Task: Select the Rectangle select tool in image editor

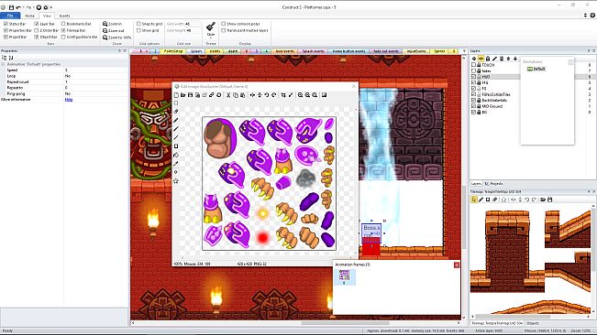Action: [x=176, y=103]
